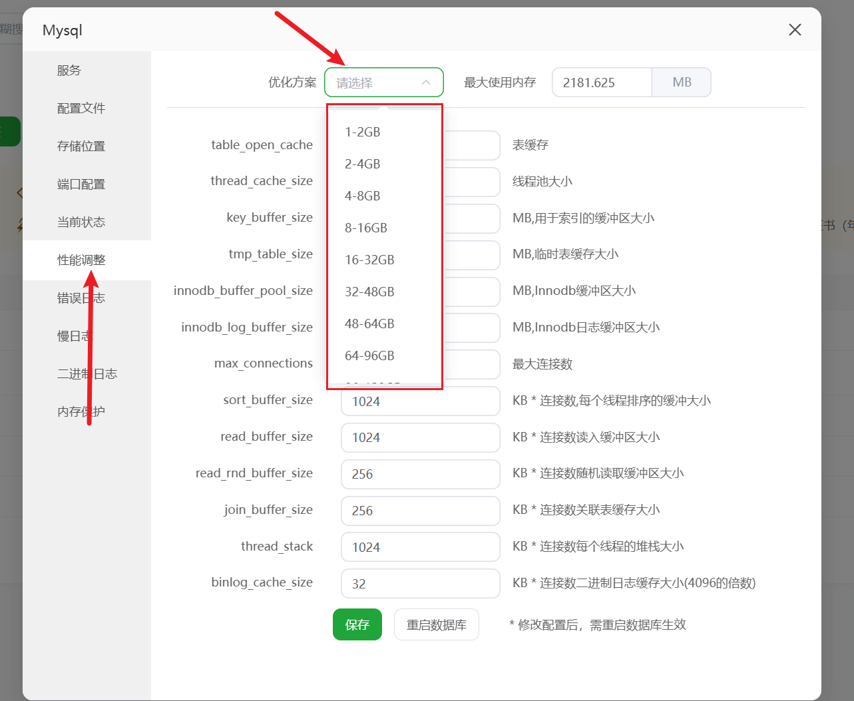Click the green 保存 button
854x701 pixels.
coord(357,624)
